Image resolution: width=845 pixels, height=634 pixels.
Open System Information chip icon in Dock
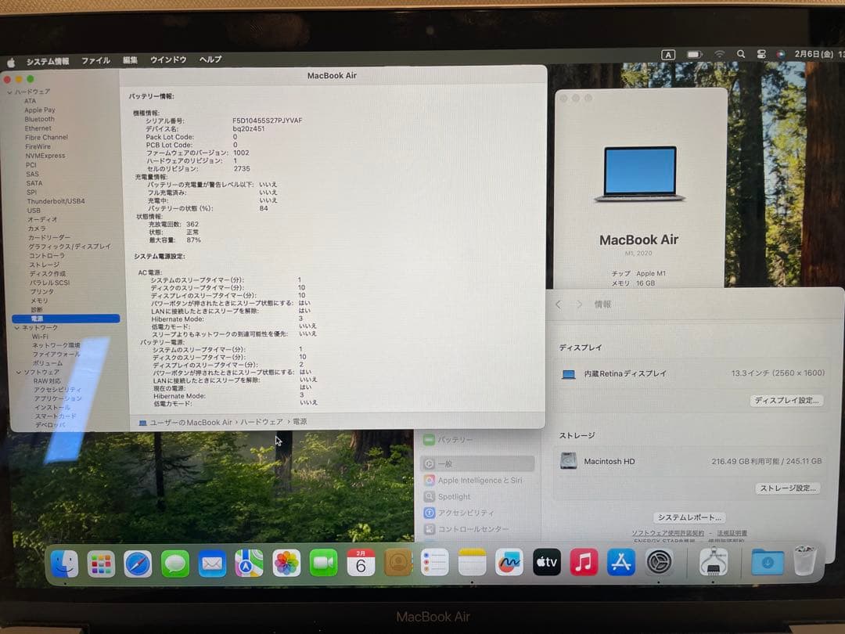[713, 562]
